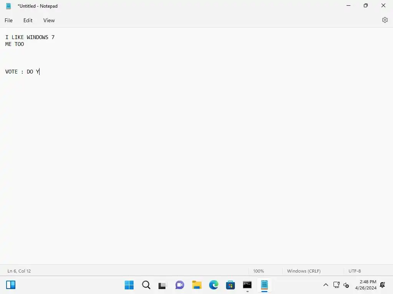Screen dimensions: 393x294
Task: Open the notification center icon
Action: click(x=383, y=285)
